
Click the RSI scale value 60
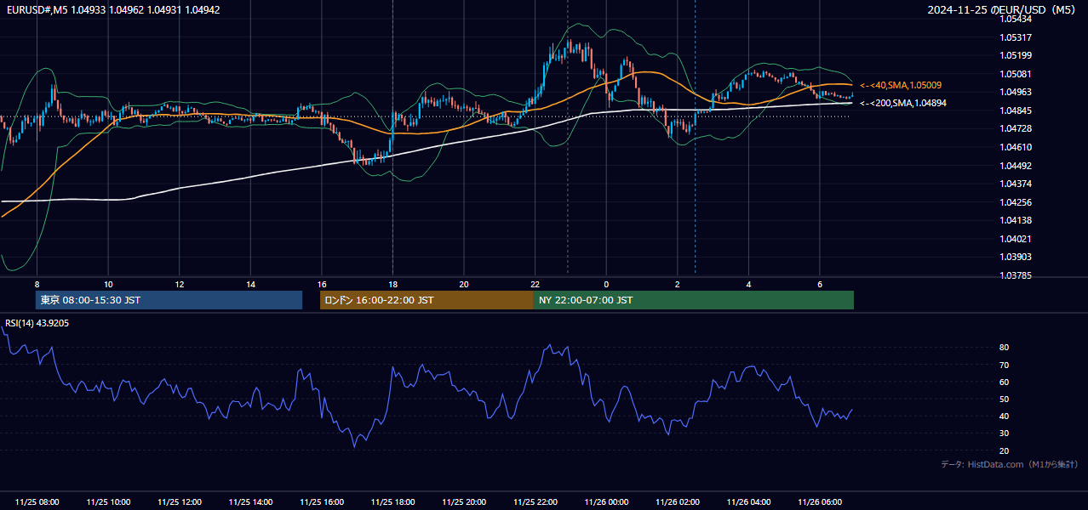[x=1004, y=382]
